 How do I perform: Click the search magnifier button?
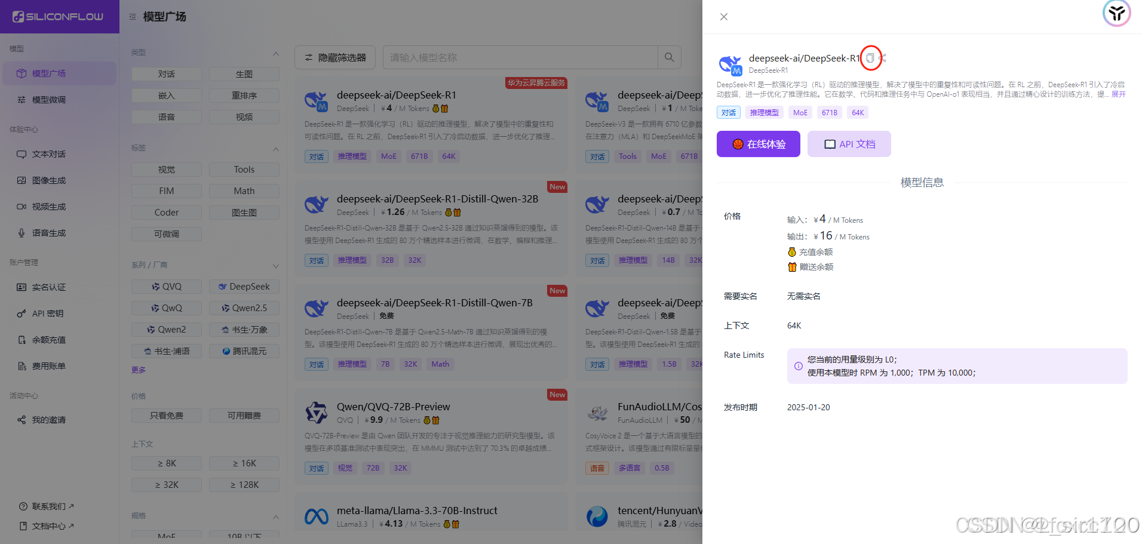tap(670, 57)
